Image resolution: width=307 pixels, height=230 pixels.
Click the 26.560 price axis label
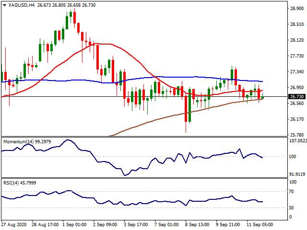click(296, 103)
